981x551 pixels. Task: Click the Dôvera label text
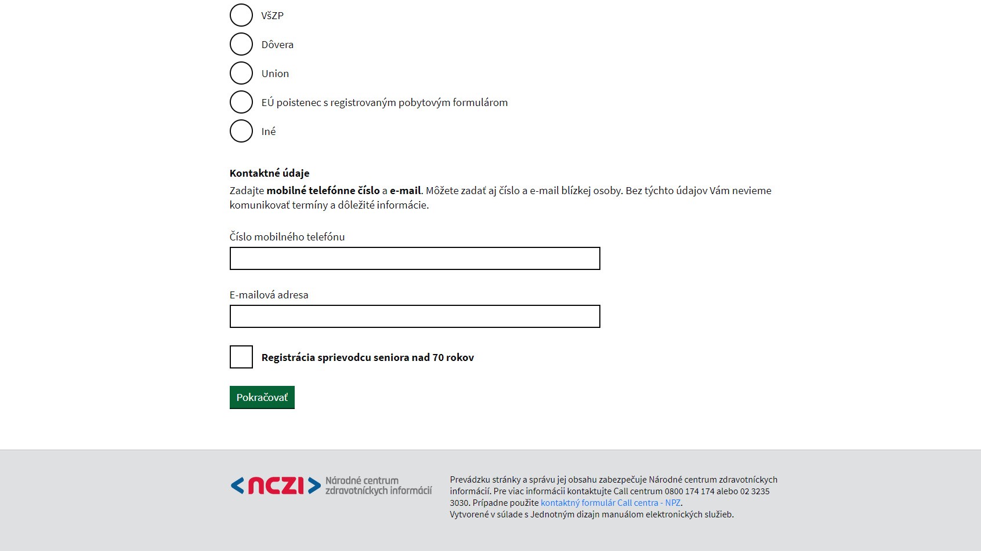click(277, 45)
